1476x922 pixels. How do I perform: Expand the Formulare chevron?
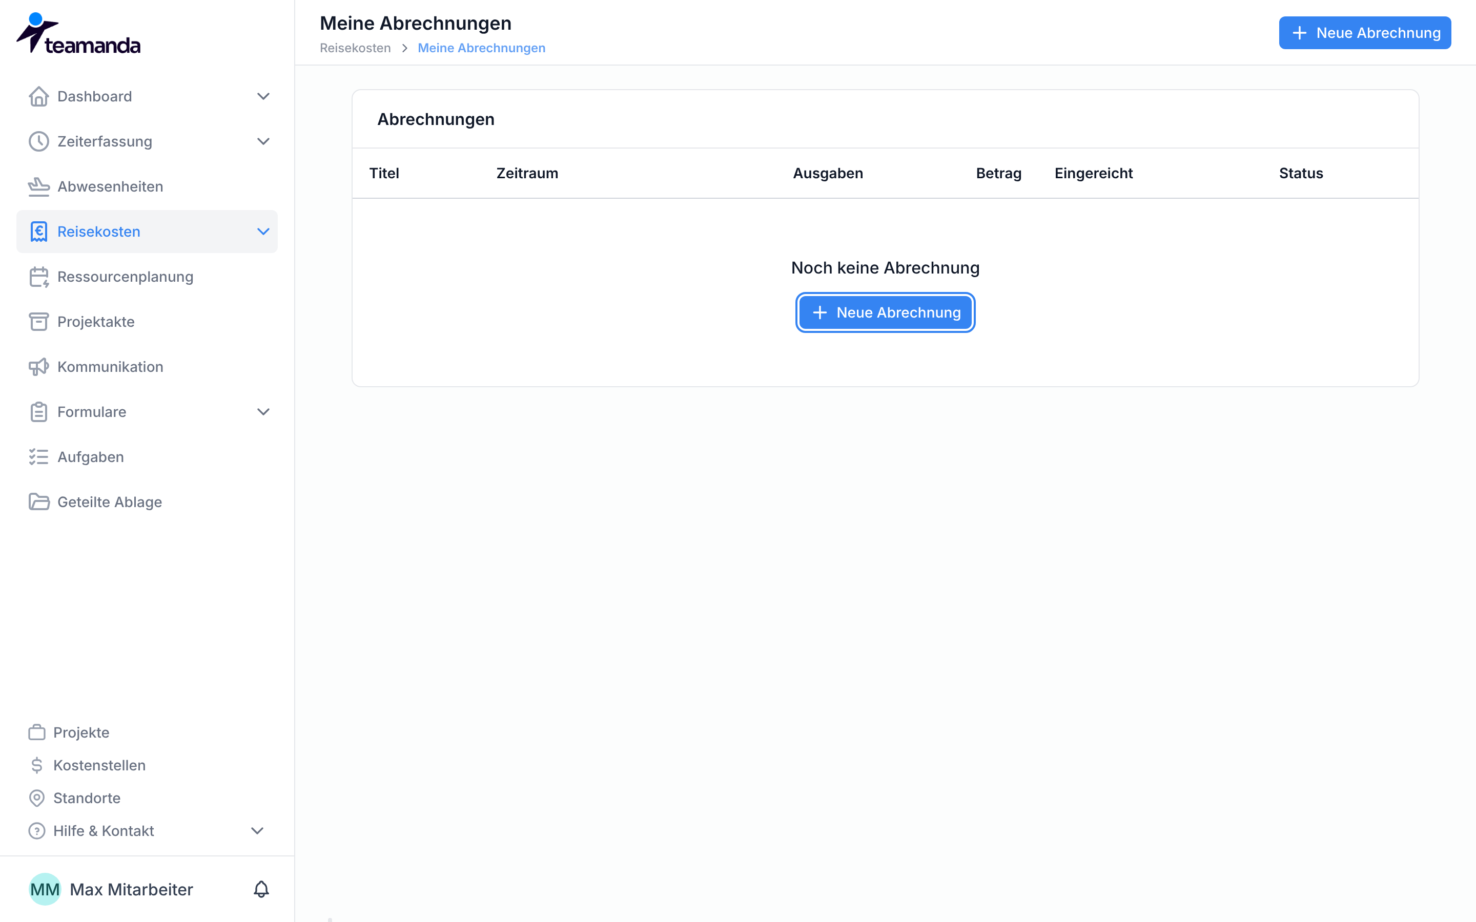point(263,412)
